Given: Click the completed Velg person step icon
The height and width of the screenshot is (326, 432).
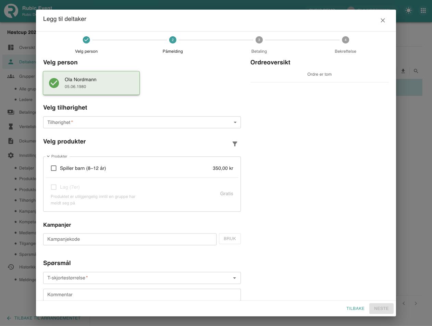Looking at the screenshot, I should pyautogui.click(x=86, y=40).
